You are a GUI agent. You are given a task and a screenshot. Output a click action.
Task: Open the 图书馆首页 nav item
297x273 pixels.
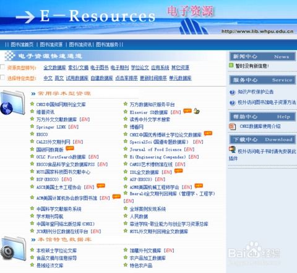point(22,45)
